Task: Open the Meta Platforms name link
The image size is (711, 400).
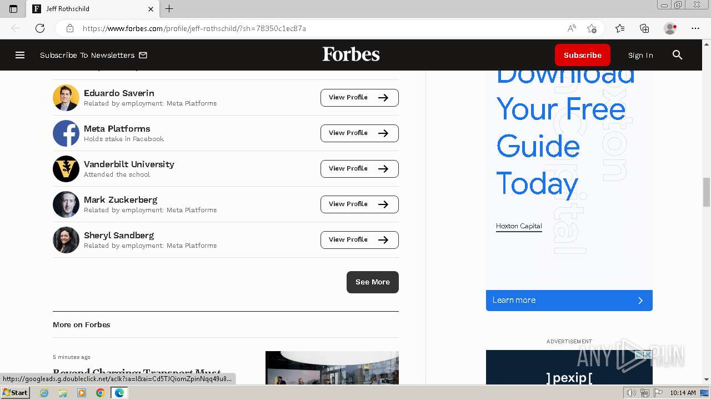Action: (117, 128)
